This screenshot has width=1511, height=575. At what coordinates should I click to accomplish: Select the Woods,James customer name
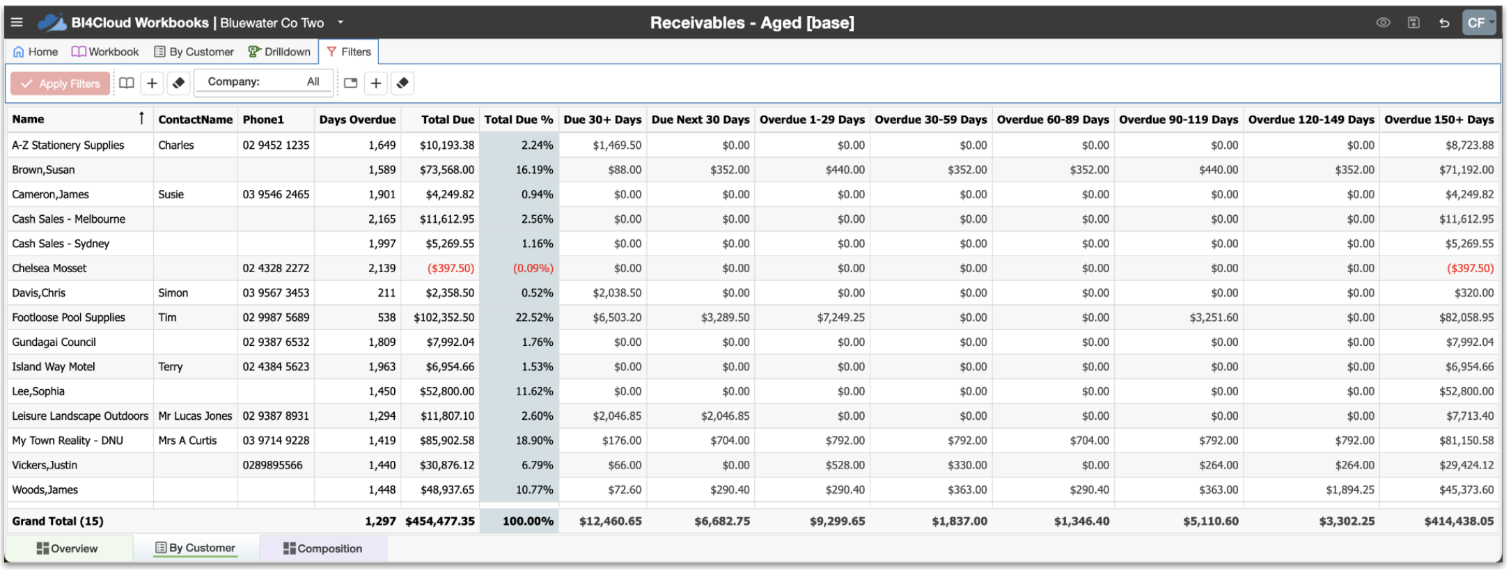tap(45, 490)
